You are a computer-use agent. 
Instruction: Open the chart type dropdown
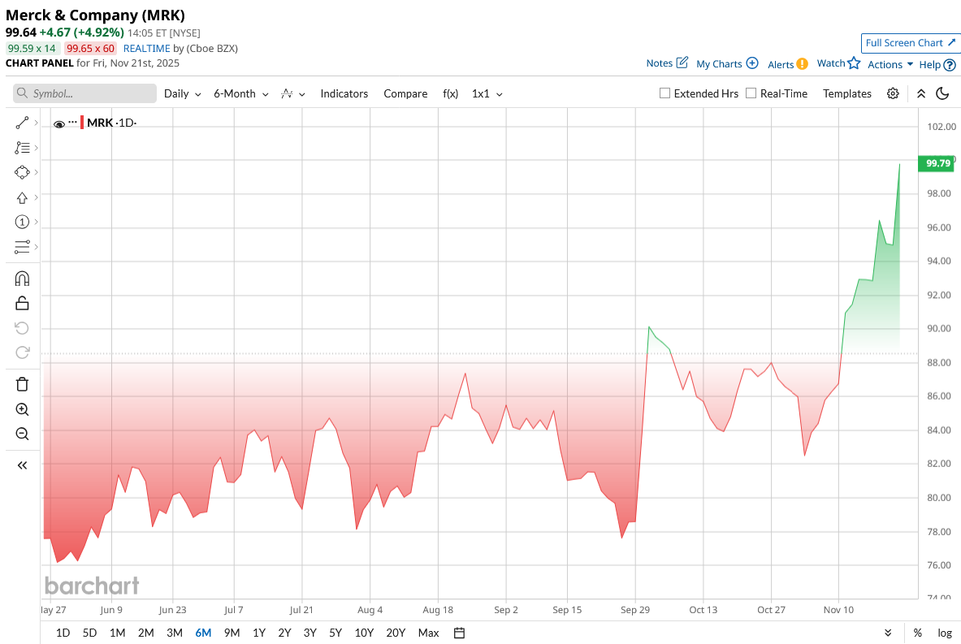293,93
